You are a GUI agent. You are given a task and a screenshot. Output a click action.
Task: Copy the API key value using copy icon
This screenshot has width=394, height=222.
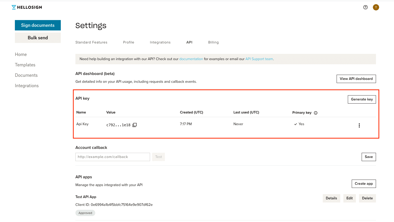point(134,125)
